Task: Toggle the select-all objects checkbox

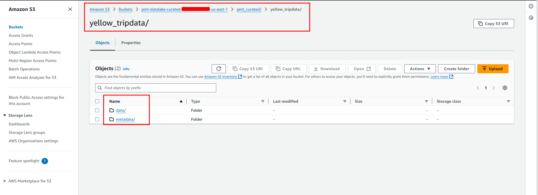Action: pyautogui.click(x=97, y=101)
